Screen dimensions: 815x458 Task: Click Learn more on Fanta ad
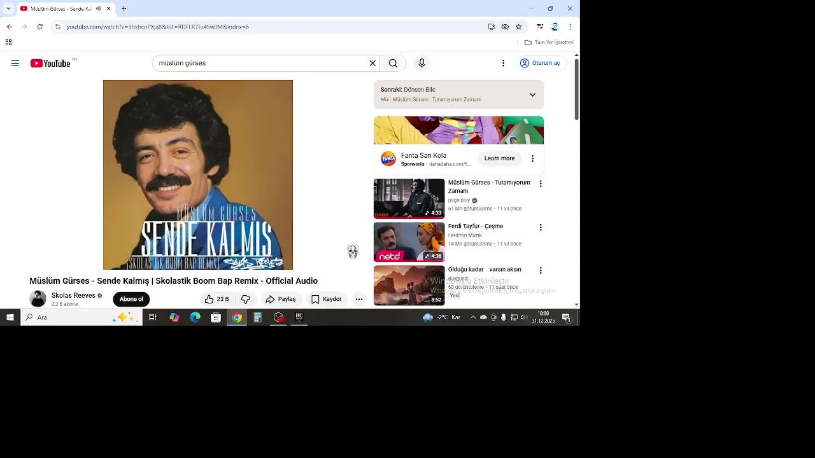(x=499, y=158)
